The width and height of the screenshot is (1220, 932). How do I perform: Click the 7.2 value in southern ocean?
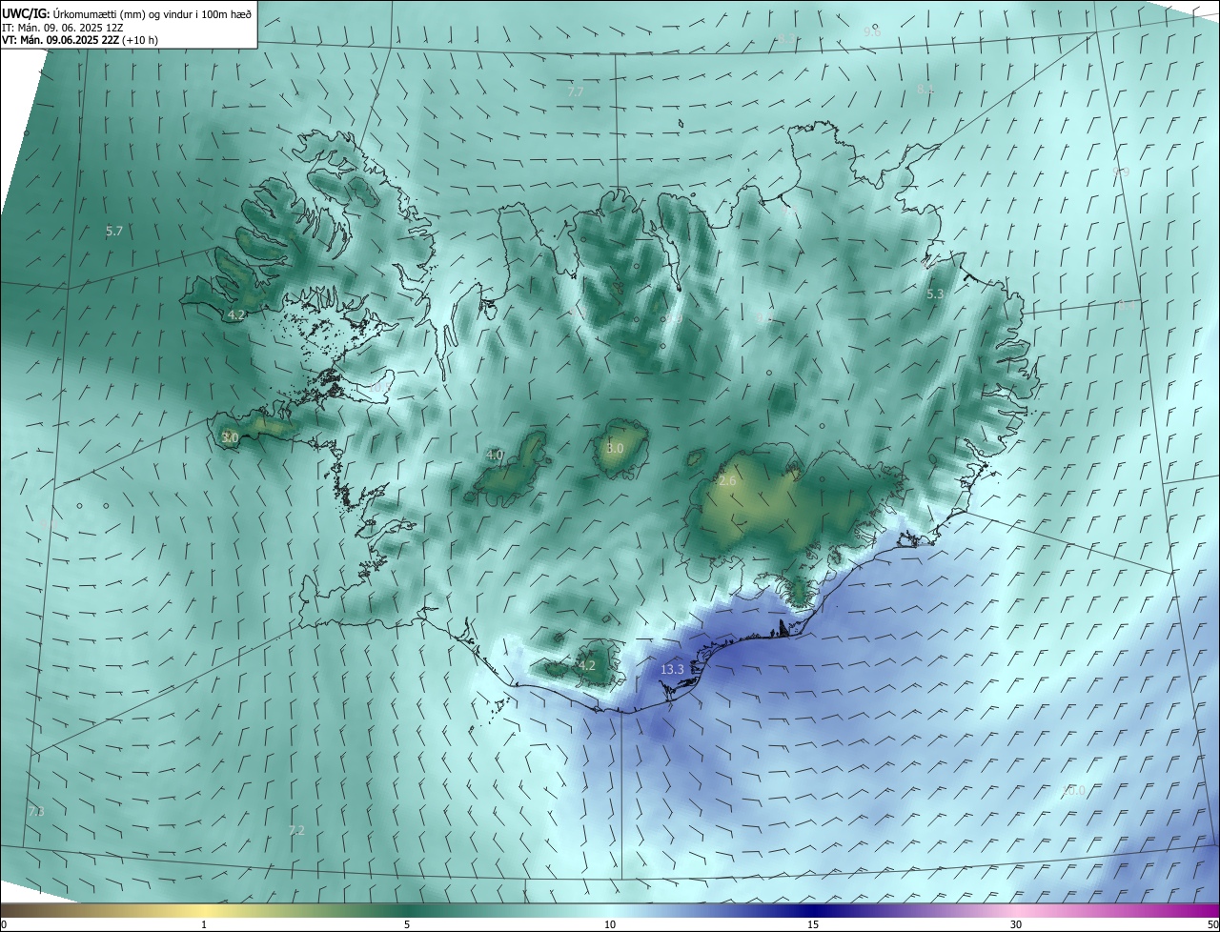tap(296, 831)
